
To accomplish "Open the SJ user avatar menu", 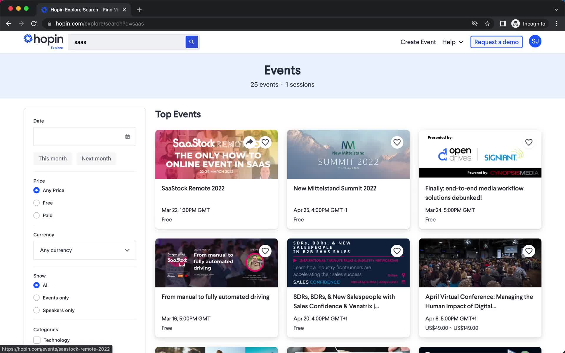I will point(535,41).
